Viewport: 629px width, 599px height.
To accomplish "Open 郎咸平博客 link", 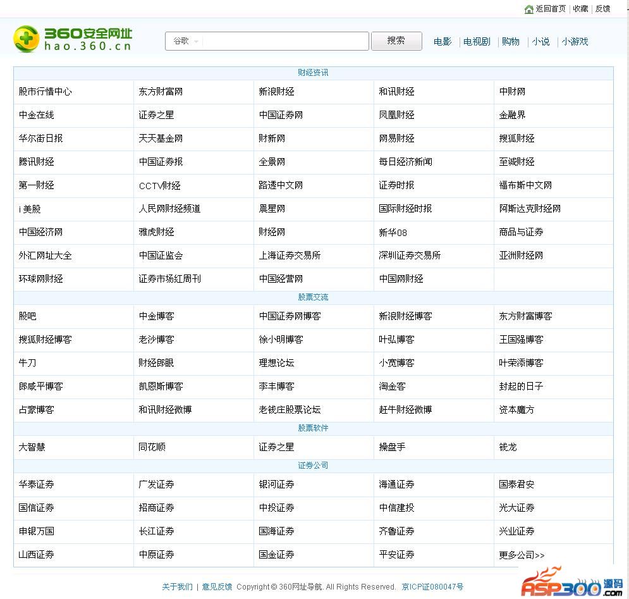I will tap(40, 386).
